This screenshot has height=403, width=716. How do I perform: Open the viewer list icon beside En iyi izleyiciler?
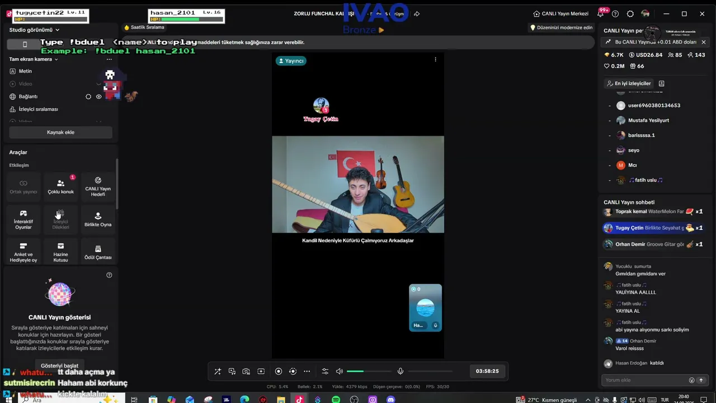[661, 83]
